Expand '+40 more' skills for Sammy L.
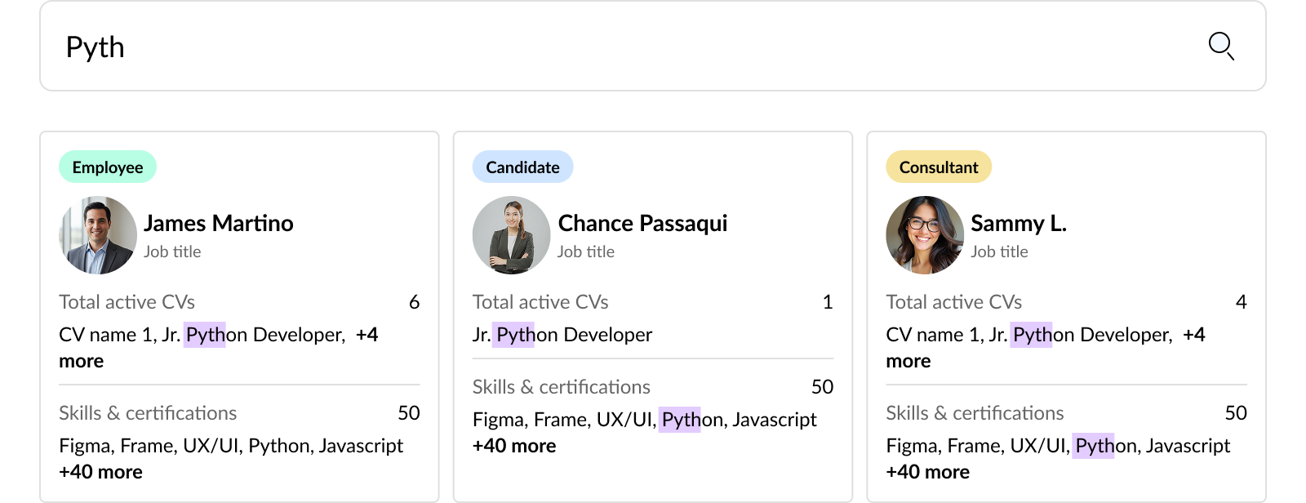Screen dimensions: 1306x503 [928, 472]
